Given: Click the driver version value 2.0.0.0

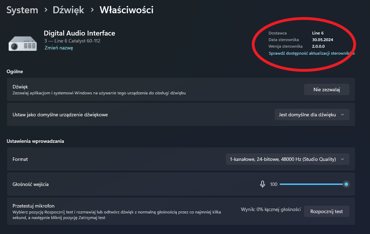Looking at the screenshot, I should tap(318, 46).
